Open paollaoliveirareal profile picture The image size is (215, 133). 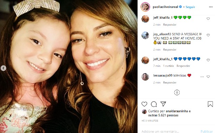pos(145,7)
